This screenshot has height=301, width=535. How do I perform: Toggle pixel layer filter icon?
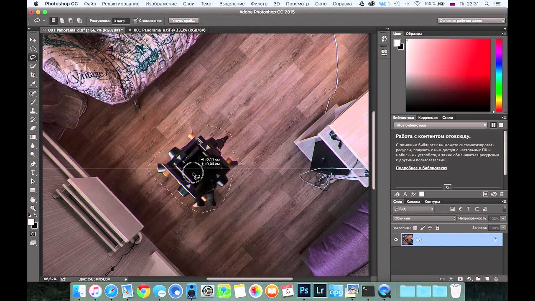coord(452,209)
